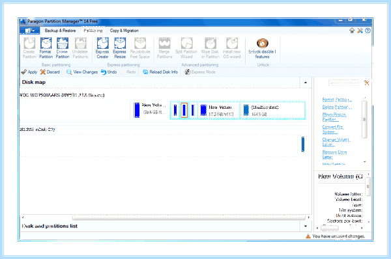
Task: Click the Merge Partitions icon
Action: [x=165, y=48]
